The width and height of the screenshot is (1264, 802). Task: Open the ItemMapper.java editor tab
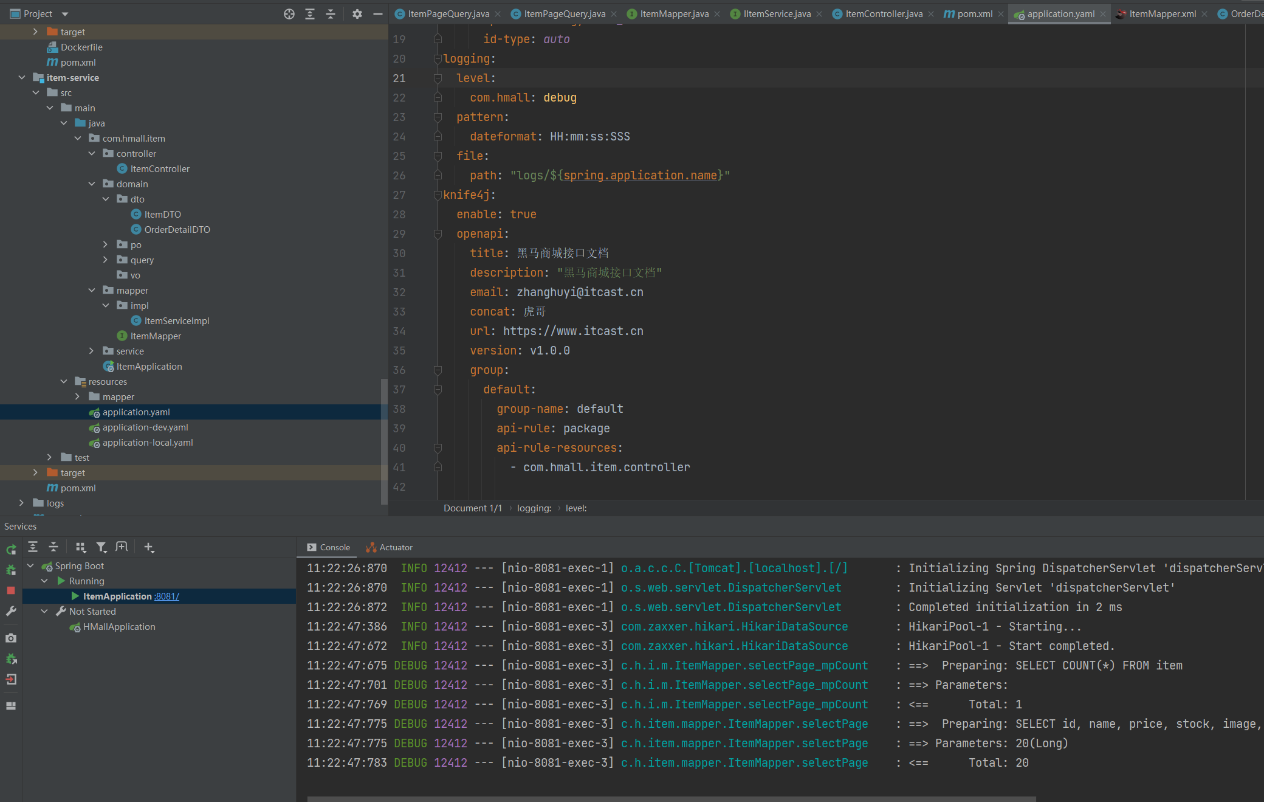[x=674, y=14]
